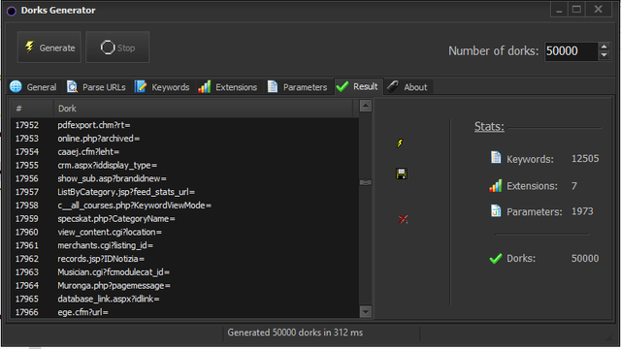Select row Musician.cgi?fcmodulecat_id=
621x349 pixels.
(x=184, y=272)
